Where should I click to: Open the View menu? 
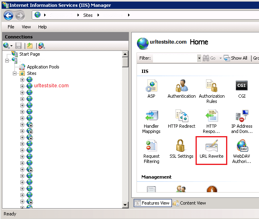tap(26, 27)
